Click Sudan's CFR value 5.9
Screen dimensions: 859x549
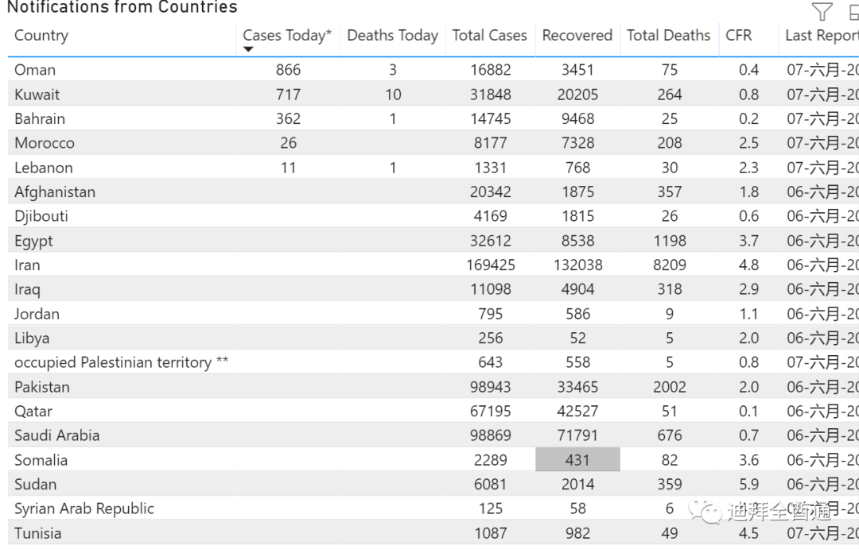748,485
